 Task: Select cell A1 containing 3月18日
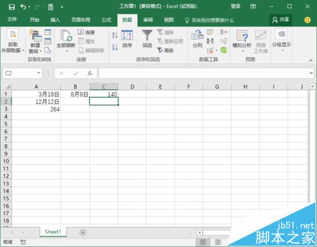coord(36,94)
